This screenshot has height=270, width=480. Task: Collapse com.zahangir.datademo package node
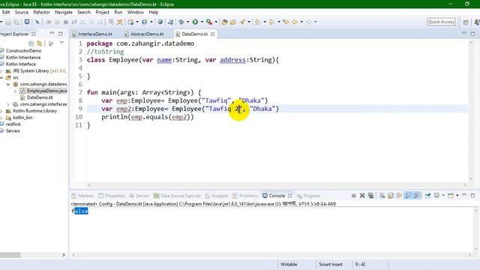click(x=8, y=84)
